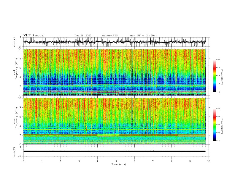Click the ch.1 spectrogram color bar
This screenshot has height=181, width=235.
click(215, 76)
